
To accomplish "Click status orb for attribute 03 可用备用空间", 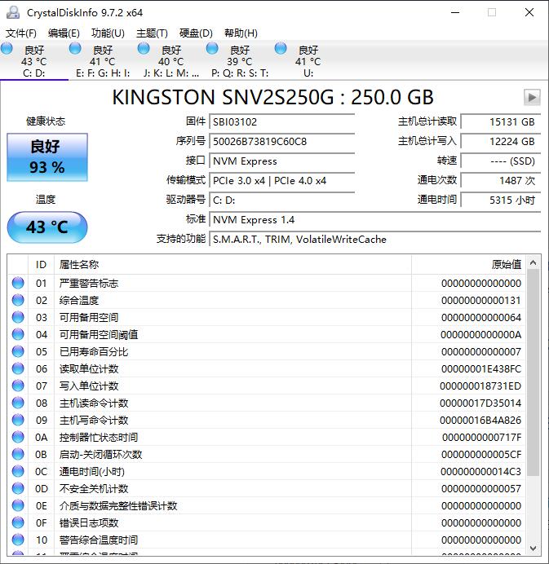I will pyautogui.click(x=18, y=317).
